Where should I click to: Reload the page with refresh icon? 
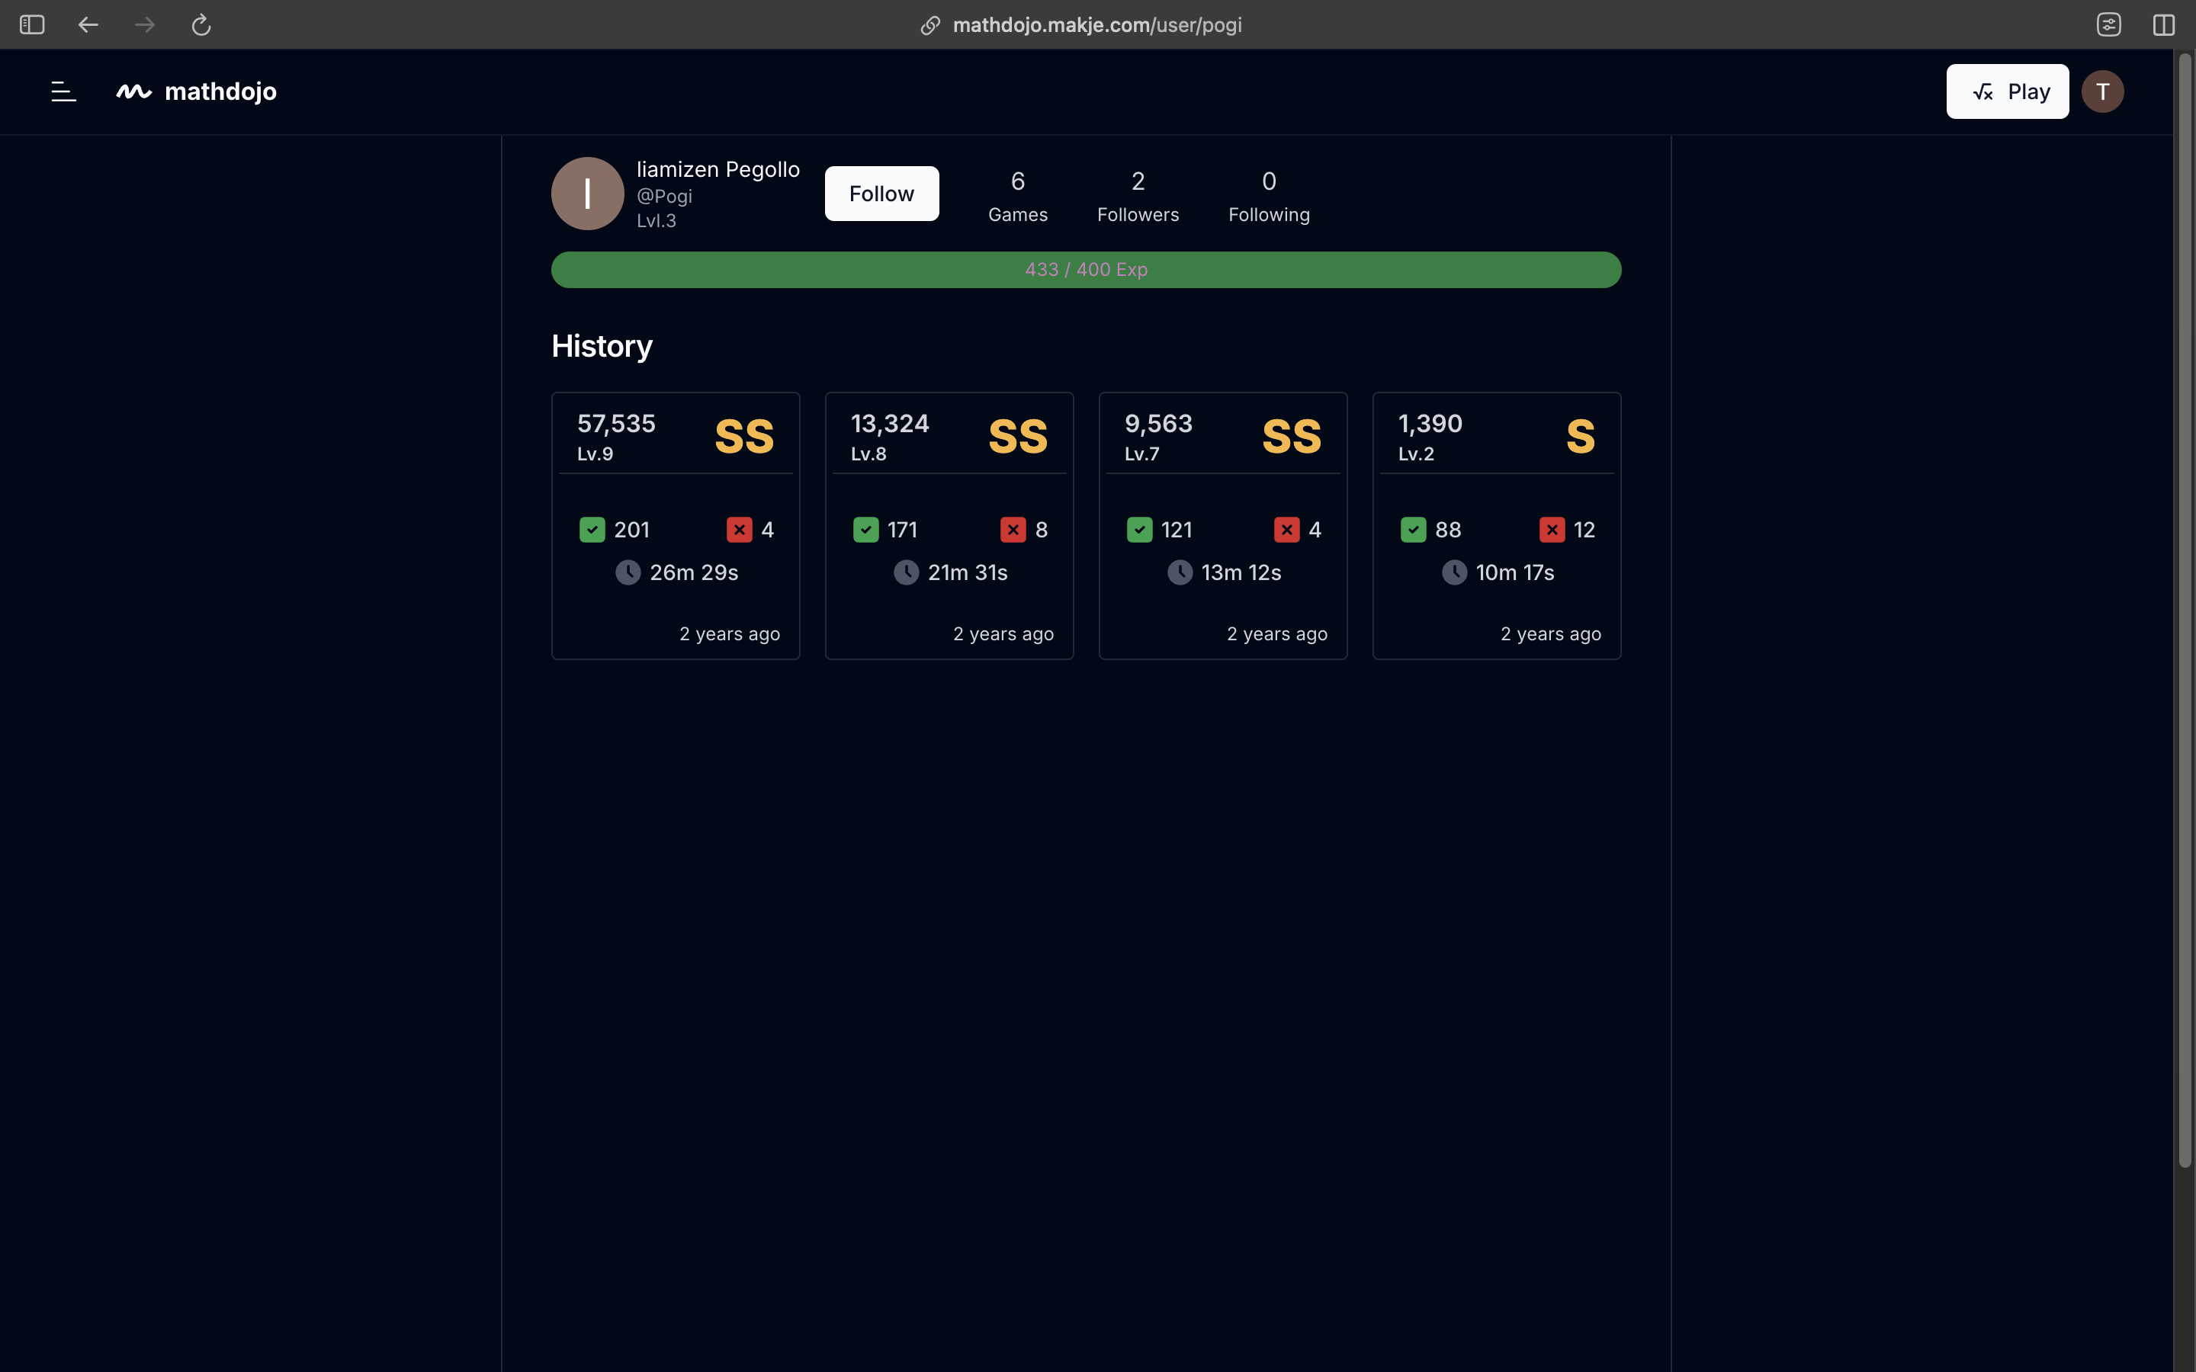click(201, 24)
